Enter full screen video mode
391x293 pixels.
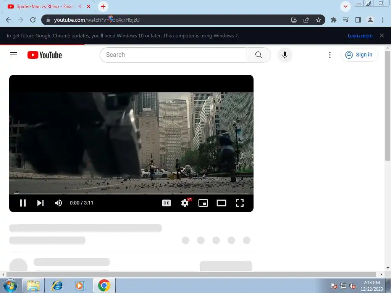pos(240,203)
